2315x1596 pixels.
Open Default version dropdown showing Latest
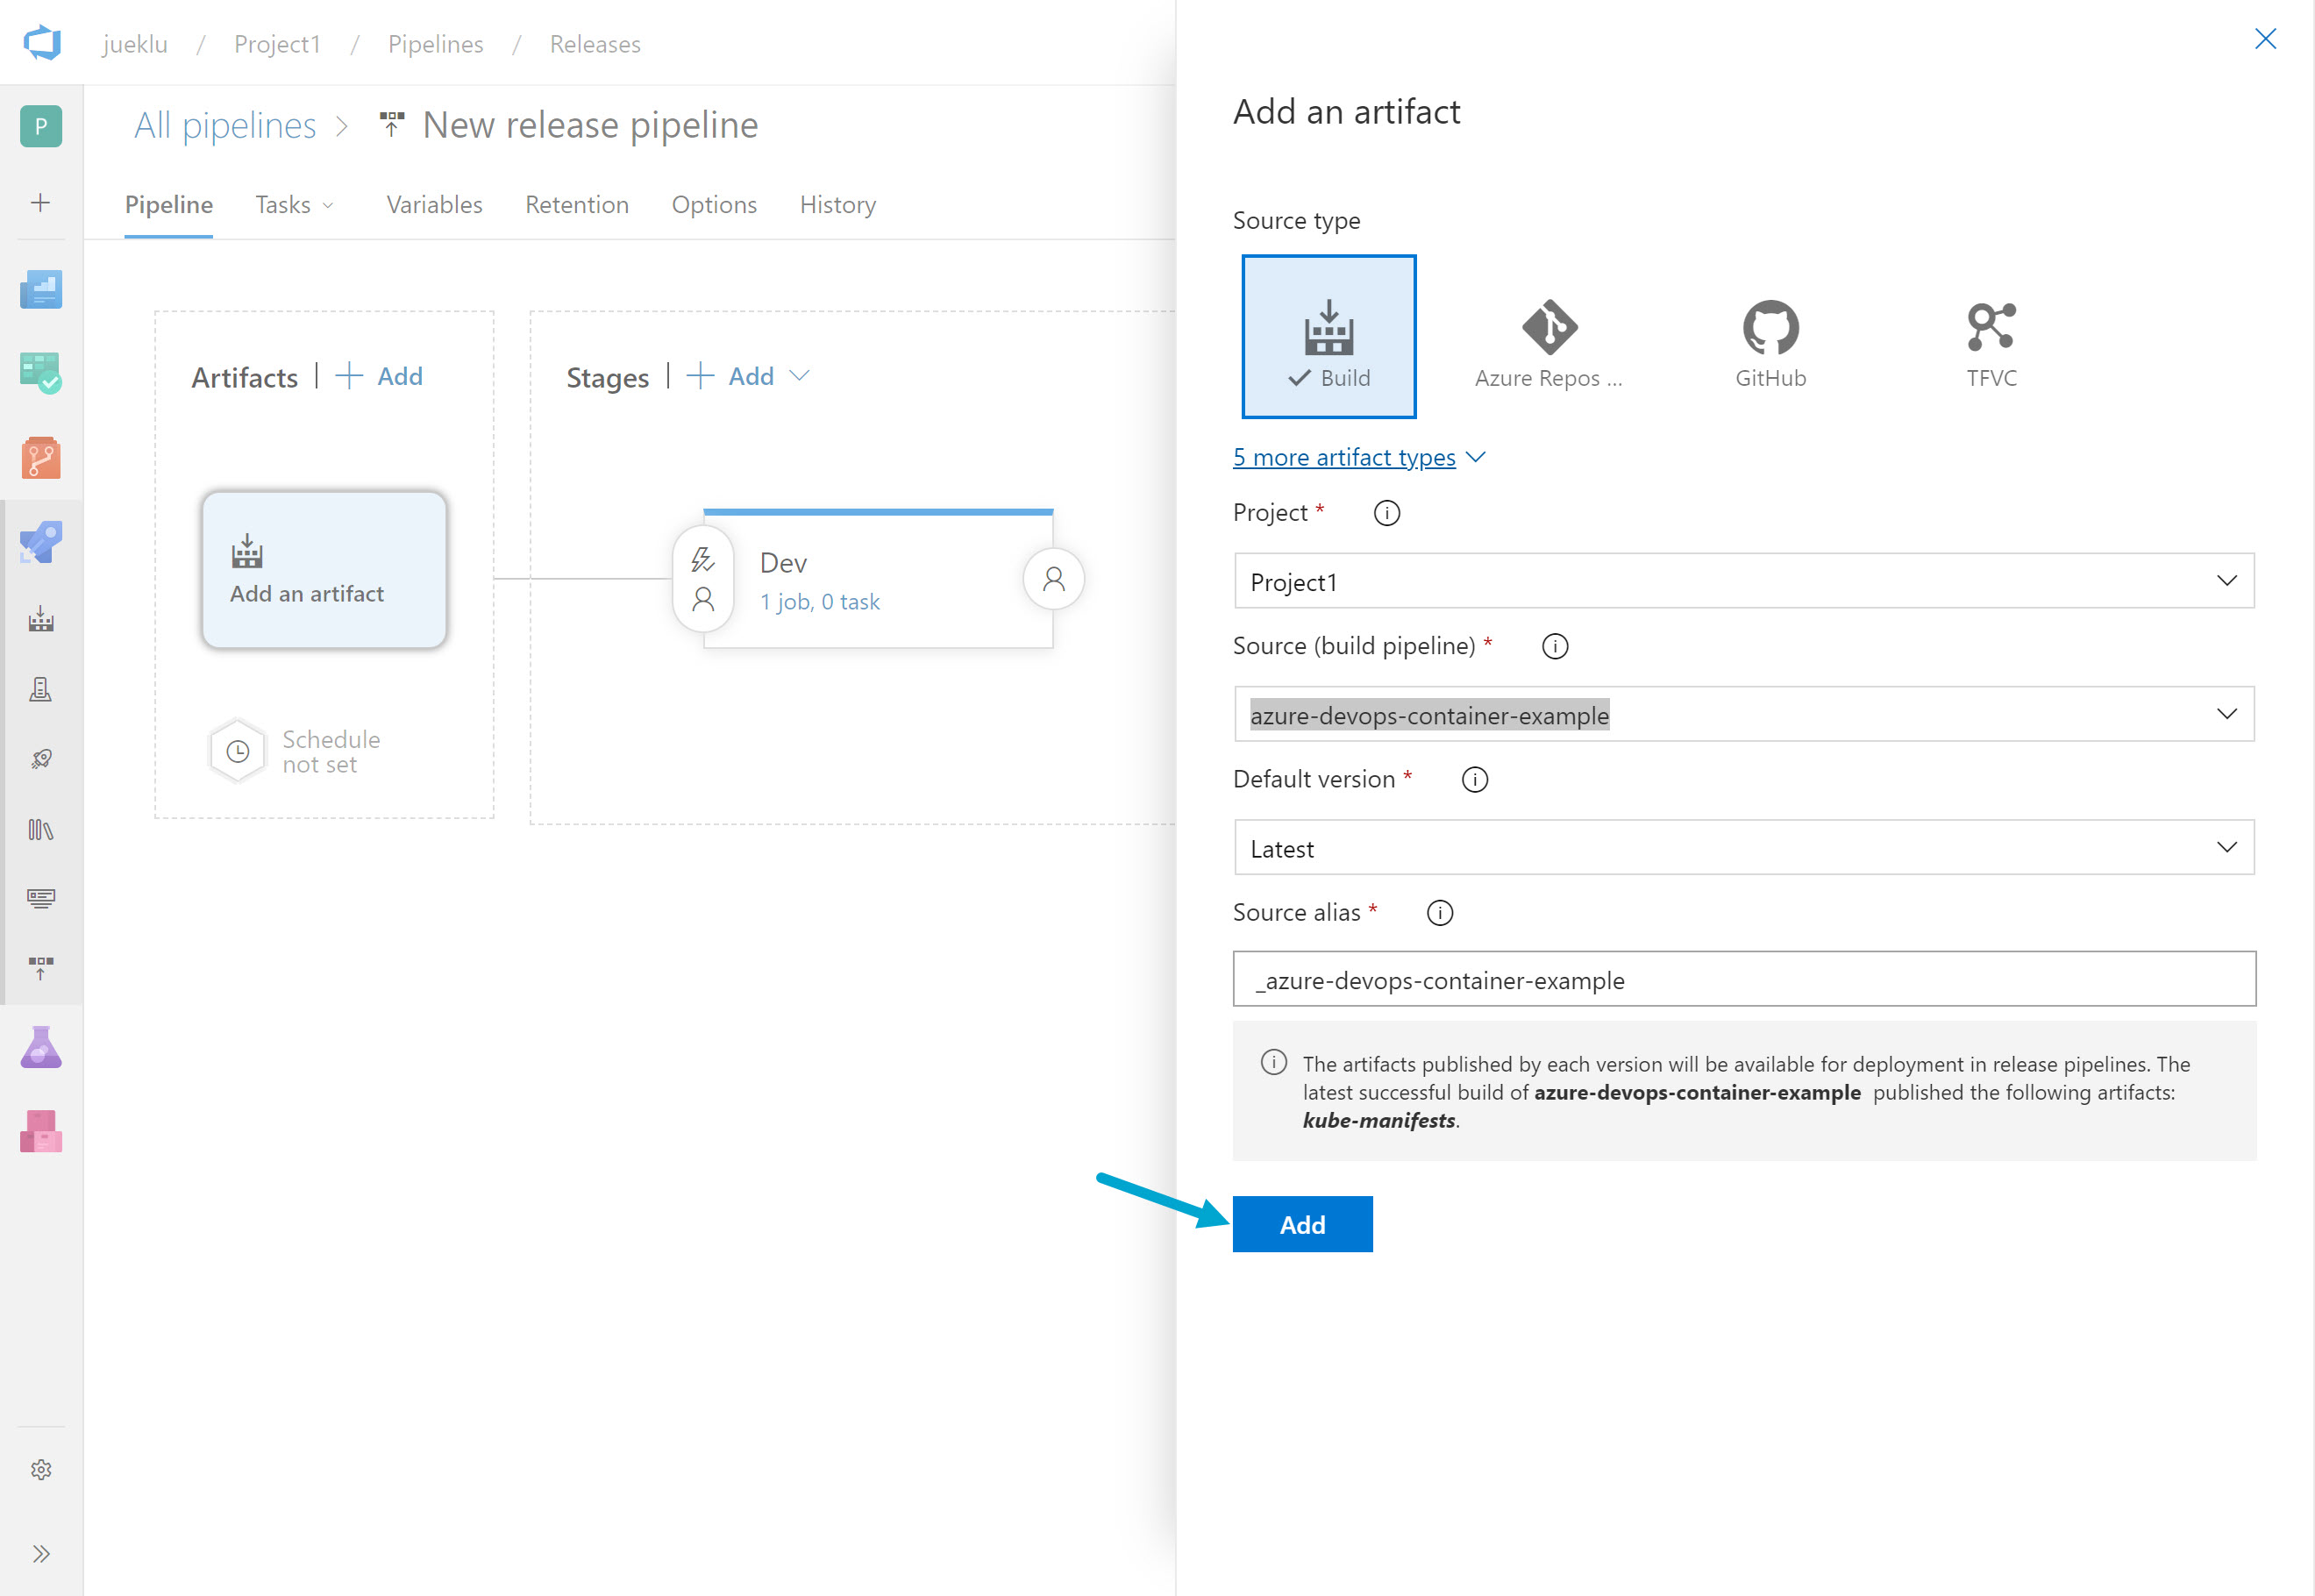click(x=1743, y=848)
